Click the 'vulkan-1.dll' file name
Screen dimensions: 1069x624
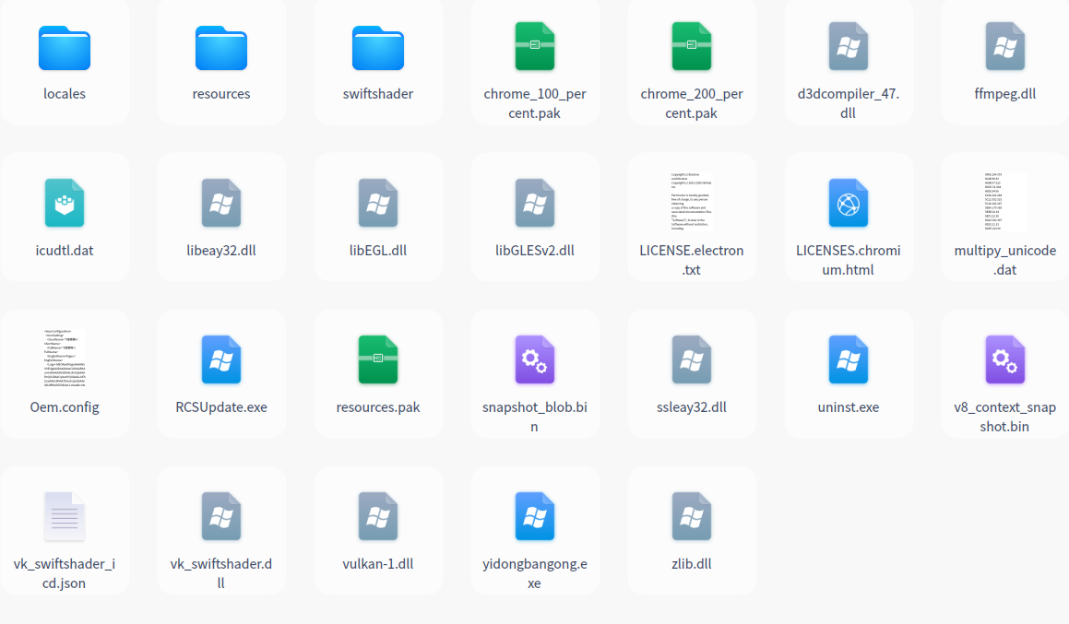click(x=377, y=564)
